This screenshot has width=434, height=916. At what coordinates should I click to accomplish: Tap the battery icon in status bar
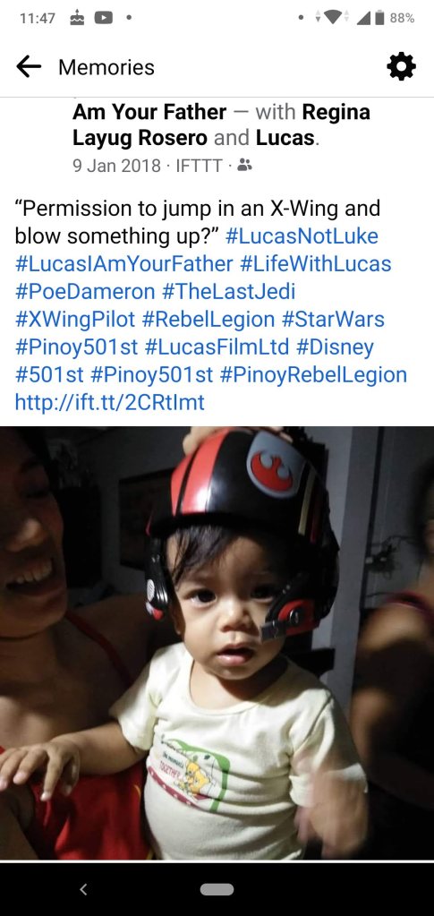[379, 18]
